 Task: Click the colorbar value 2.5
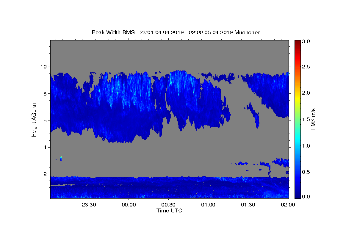click(306, 67)
